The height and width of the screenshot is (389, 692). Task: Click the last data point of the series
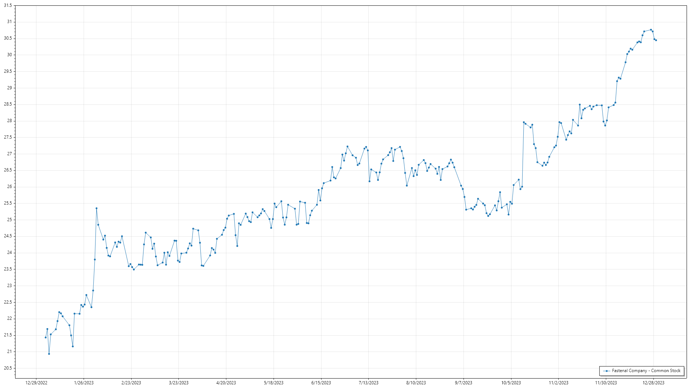[x=656, y=40]
